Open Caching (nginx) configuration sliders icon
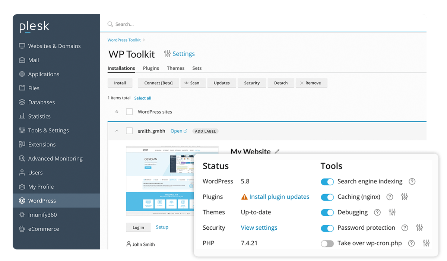The width and height of the screenshot is (447, 261). coord(405,197)
